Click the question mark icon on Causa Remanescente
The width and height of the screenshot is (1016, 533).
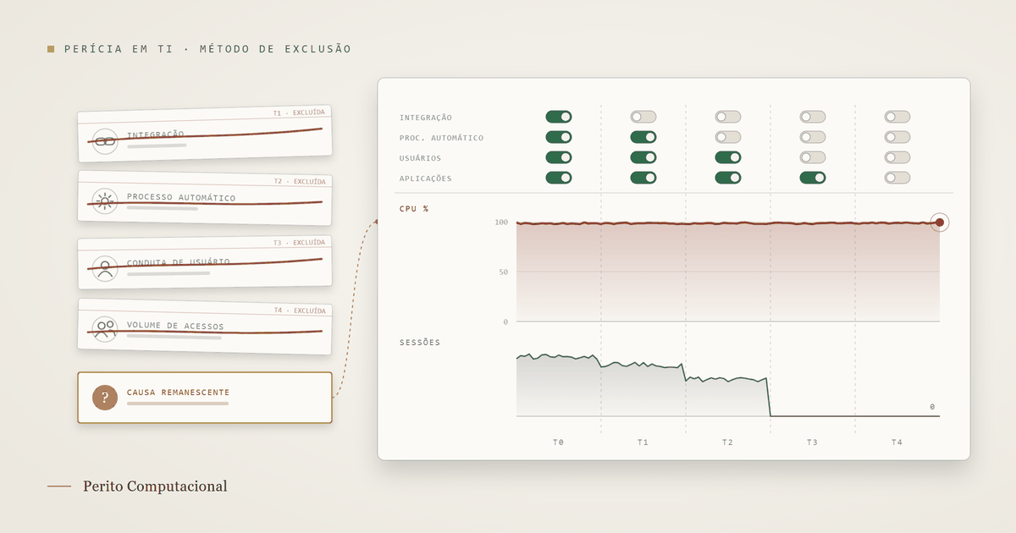pos(105,398)
